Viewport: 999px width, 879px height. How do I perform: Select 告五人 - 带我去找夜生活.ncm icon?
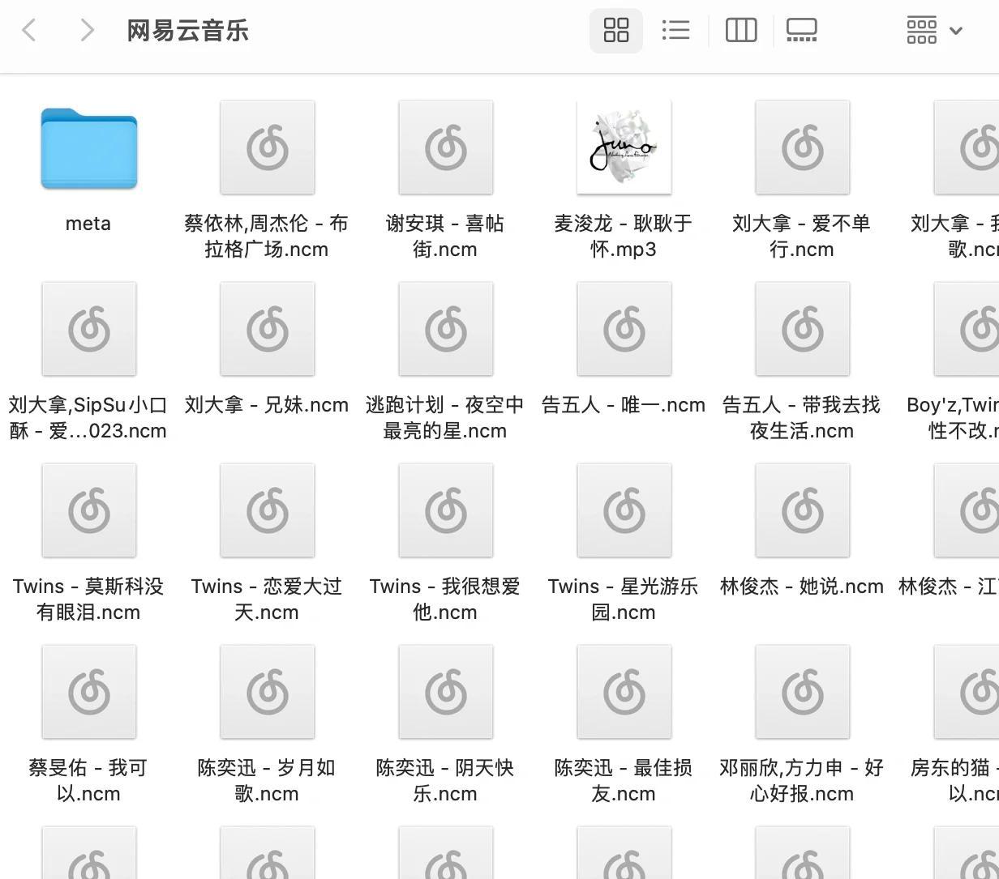pyautogui.click(x=803, y=329)
